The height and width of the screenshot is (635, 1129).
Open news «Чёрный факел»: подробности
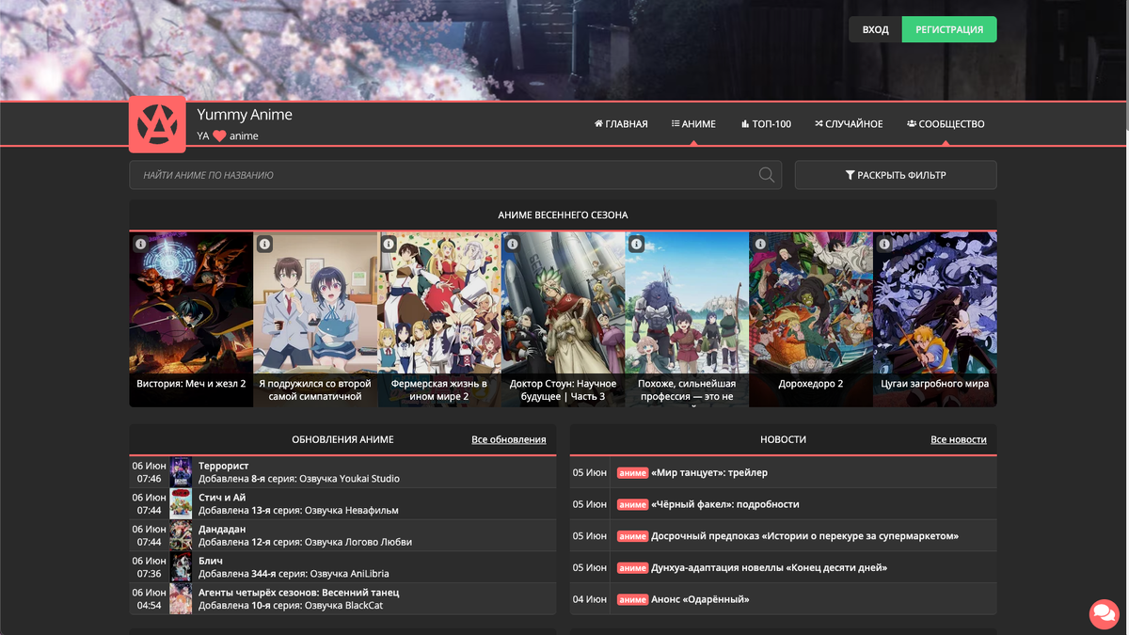[x=725, y=504]
